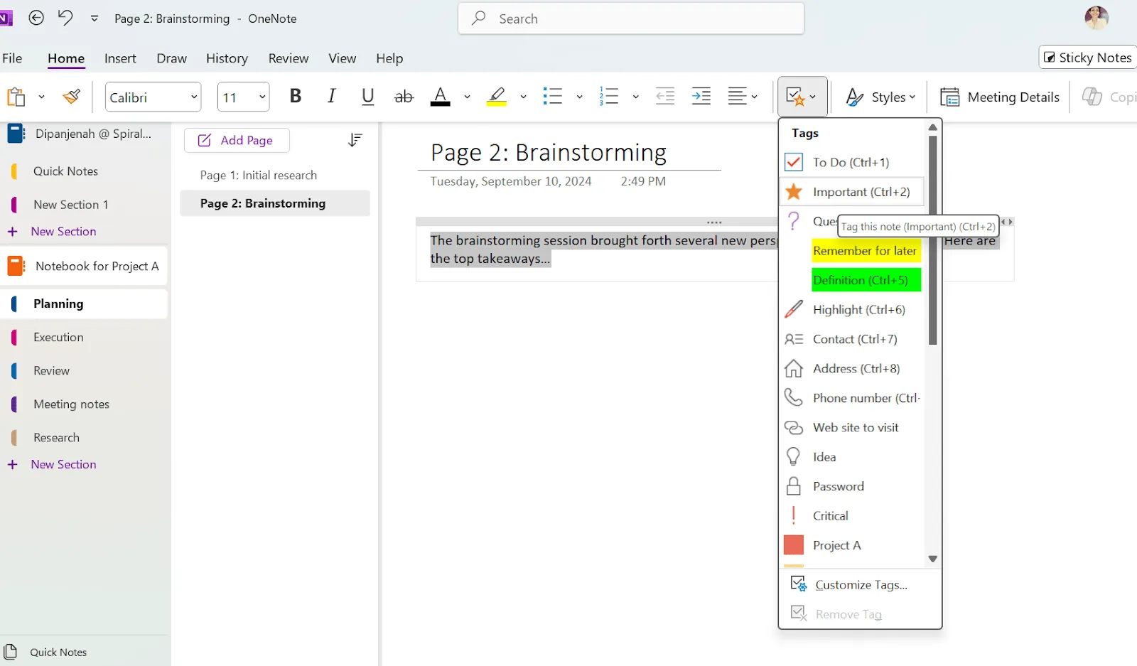This screenshot has height=666, width=1137.
Task: Expand the font color picker arrow
Action: click(467, 97)
